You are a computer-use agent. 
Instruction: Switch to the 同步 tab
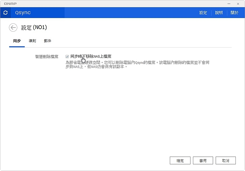pyautogui.click(x=17, y=41)
